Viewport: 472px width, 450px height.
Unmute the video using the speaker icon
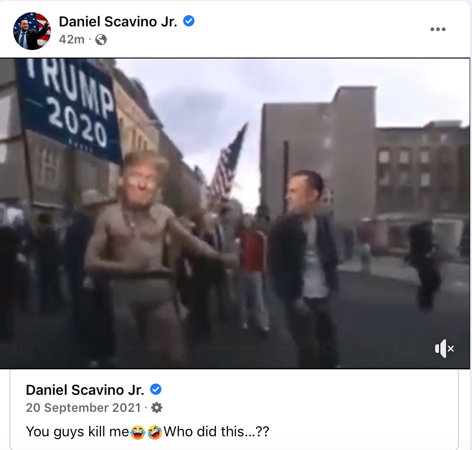tap(444, 348)
